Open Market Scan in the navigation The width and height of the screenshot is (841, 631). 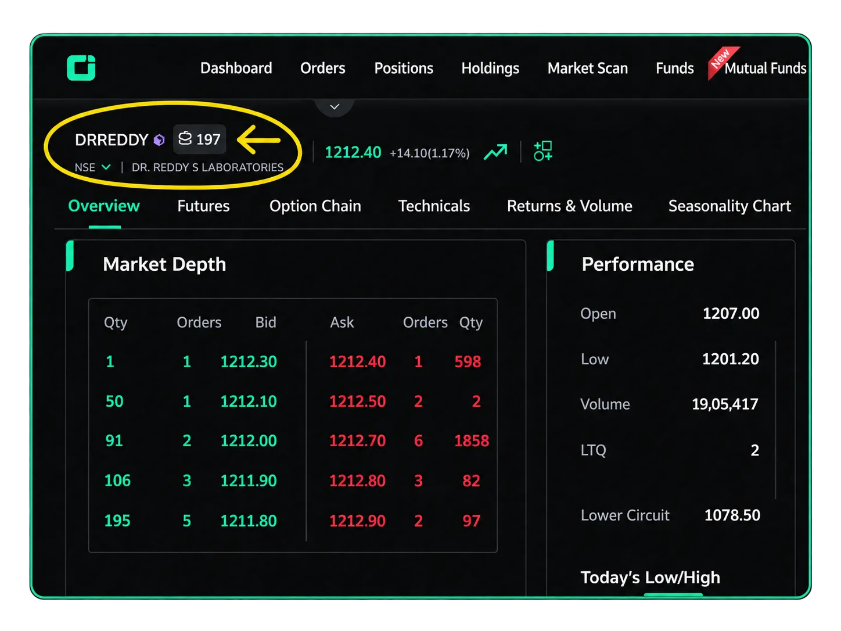click(588, 69)
